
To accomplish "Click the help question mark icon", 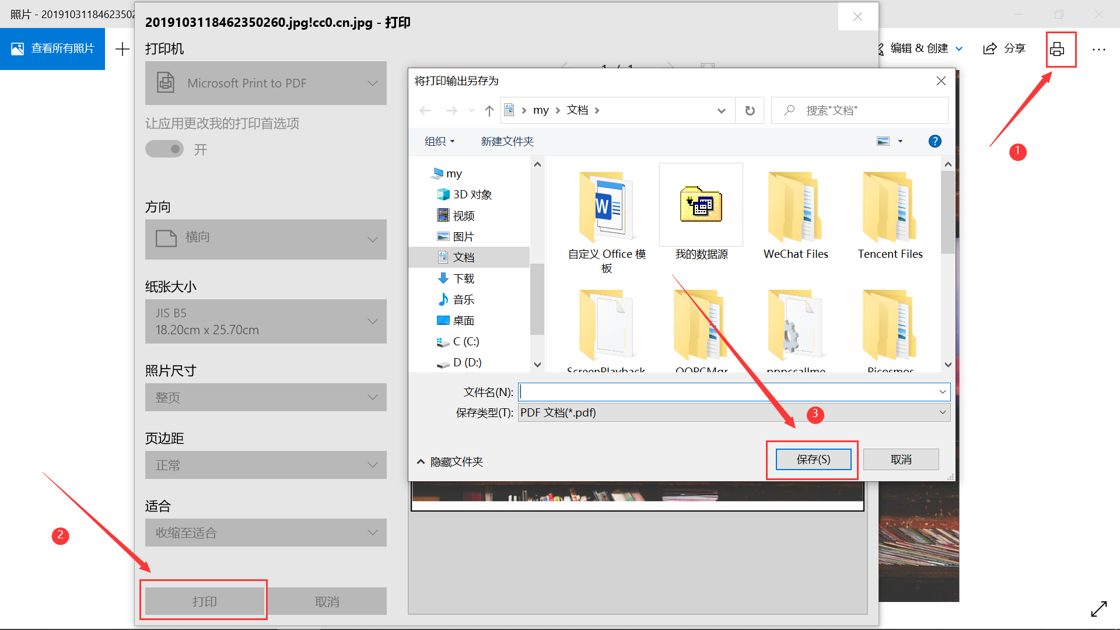I will (x=935, y=141).
